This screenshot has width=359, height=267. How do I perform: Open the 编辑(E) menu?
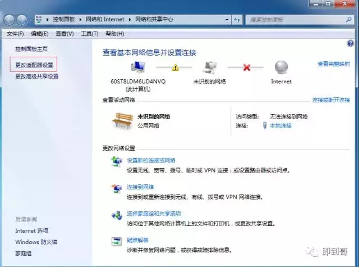click(40, 34)
